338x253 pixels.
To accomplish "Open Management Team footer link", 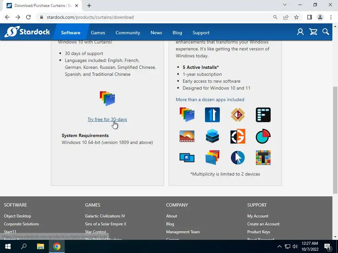I will 183,232.
